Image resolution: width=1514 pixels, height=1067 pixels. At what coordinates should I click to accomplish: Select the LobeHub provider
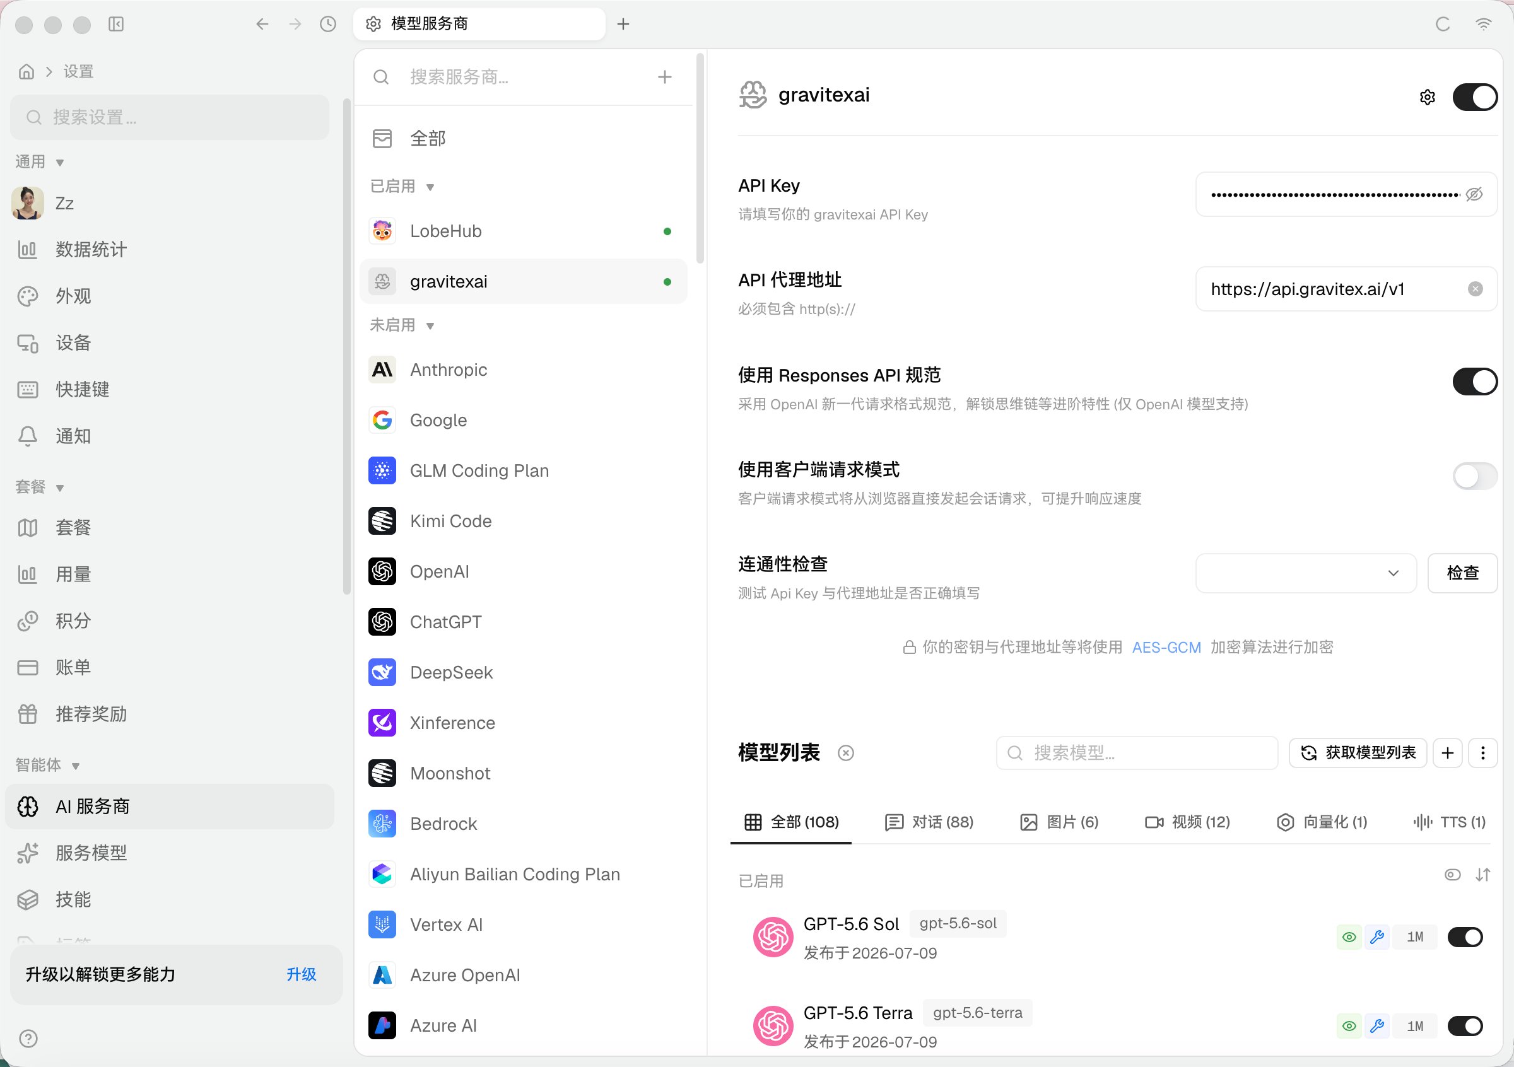pos(524,231)
